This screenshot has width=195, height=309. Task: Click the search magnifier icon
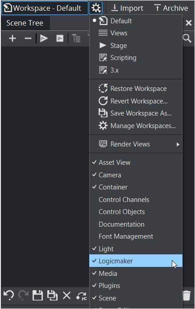point(187,38)
